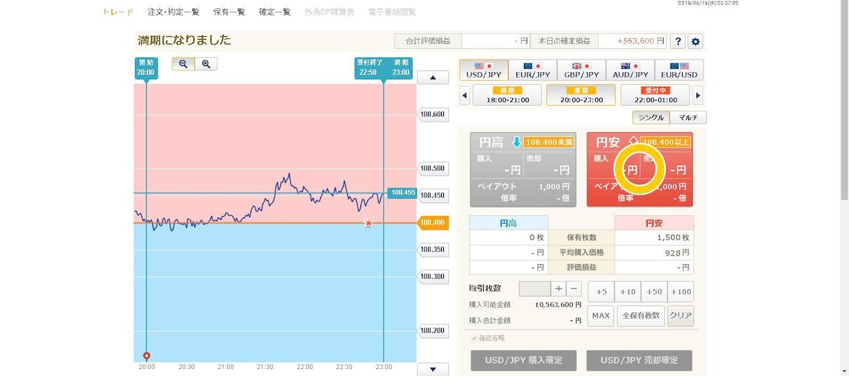Open the 保有一覧 menu
The width and height of the screenshot is (849, 376).
pyautogui.click(x=229, y=12)
